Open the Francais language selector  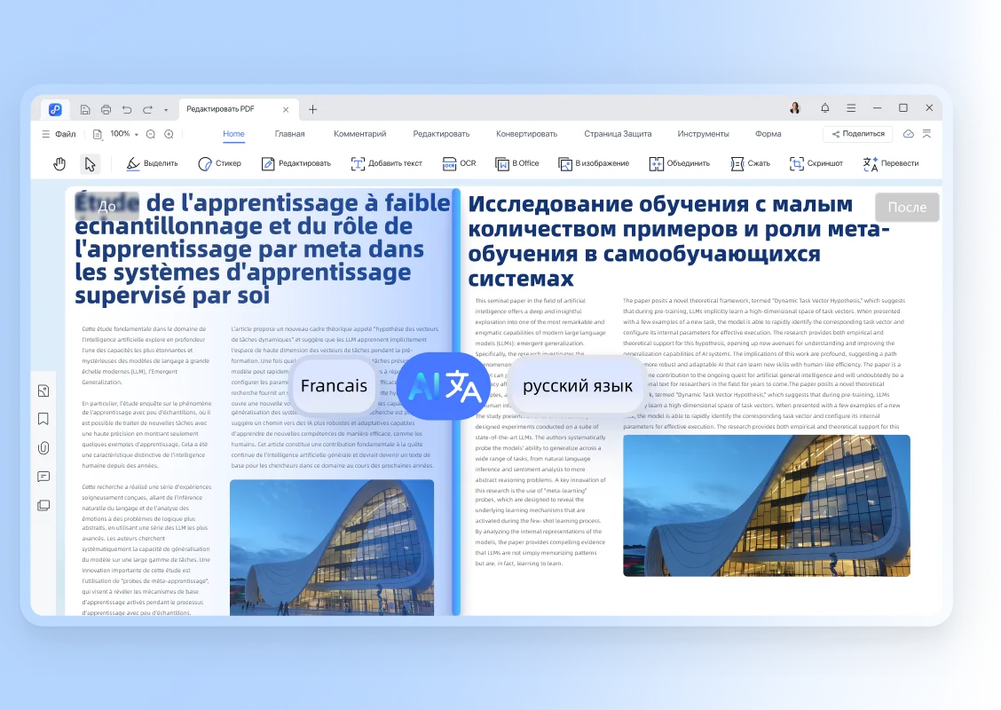pos(333,386)
